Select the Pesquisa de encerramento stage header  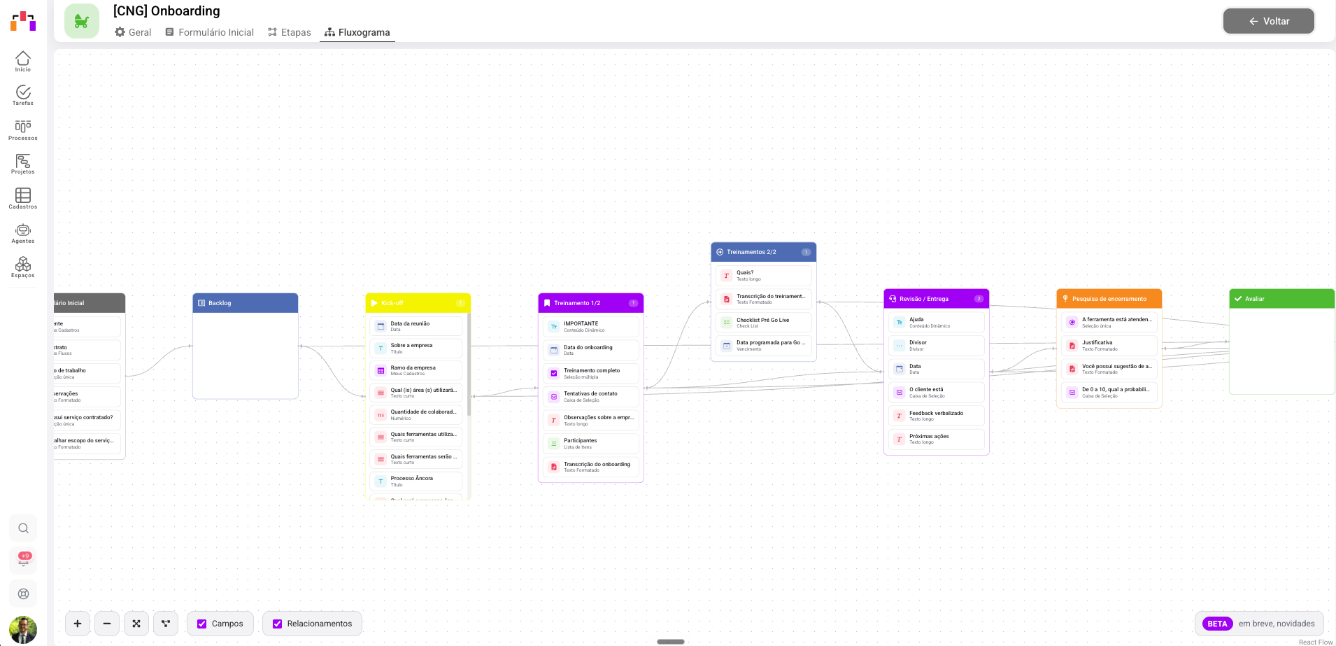pos(1109,299)
